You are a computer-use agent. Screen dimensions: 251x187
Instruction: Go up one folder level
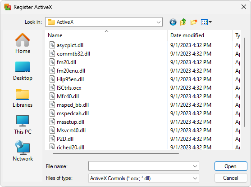click(183, 22)
